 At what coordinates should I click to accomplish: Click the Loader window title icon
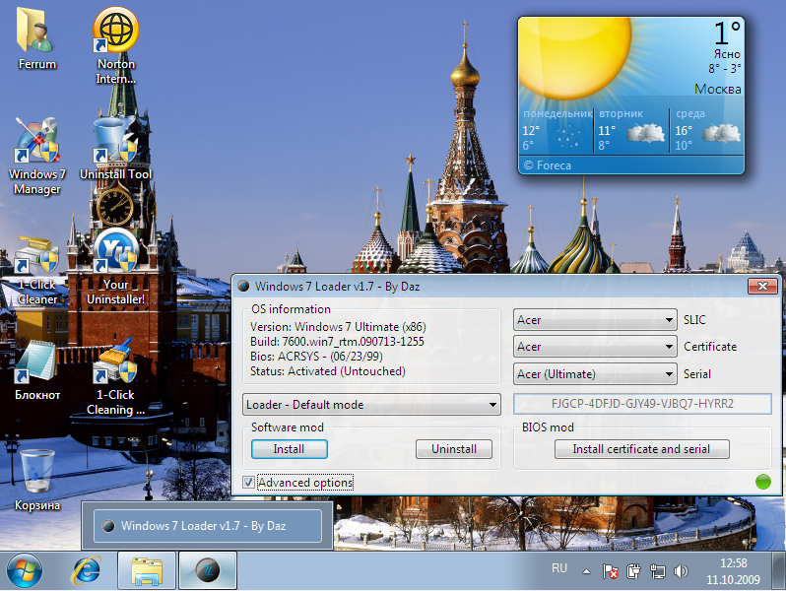coord(243,287)
